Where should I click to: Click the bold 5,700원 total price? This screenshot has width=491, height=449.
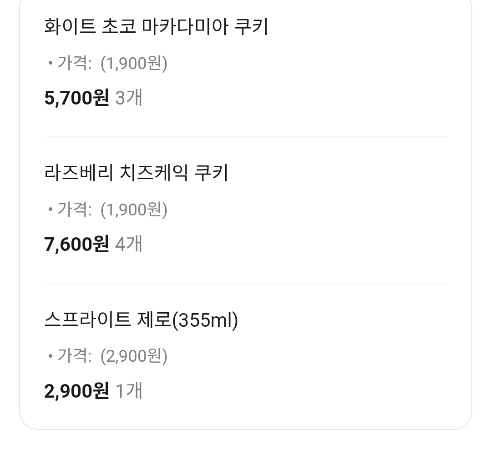(x=76, y=98)
